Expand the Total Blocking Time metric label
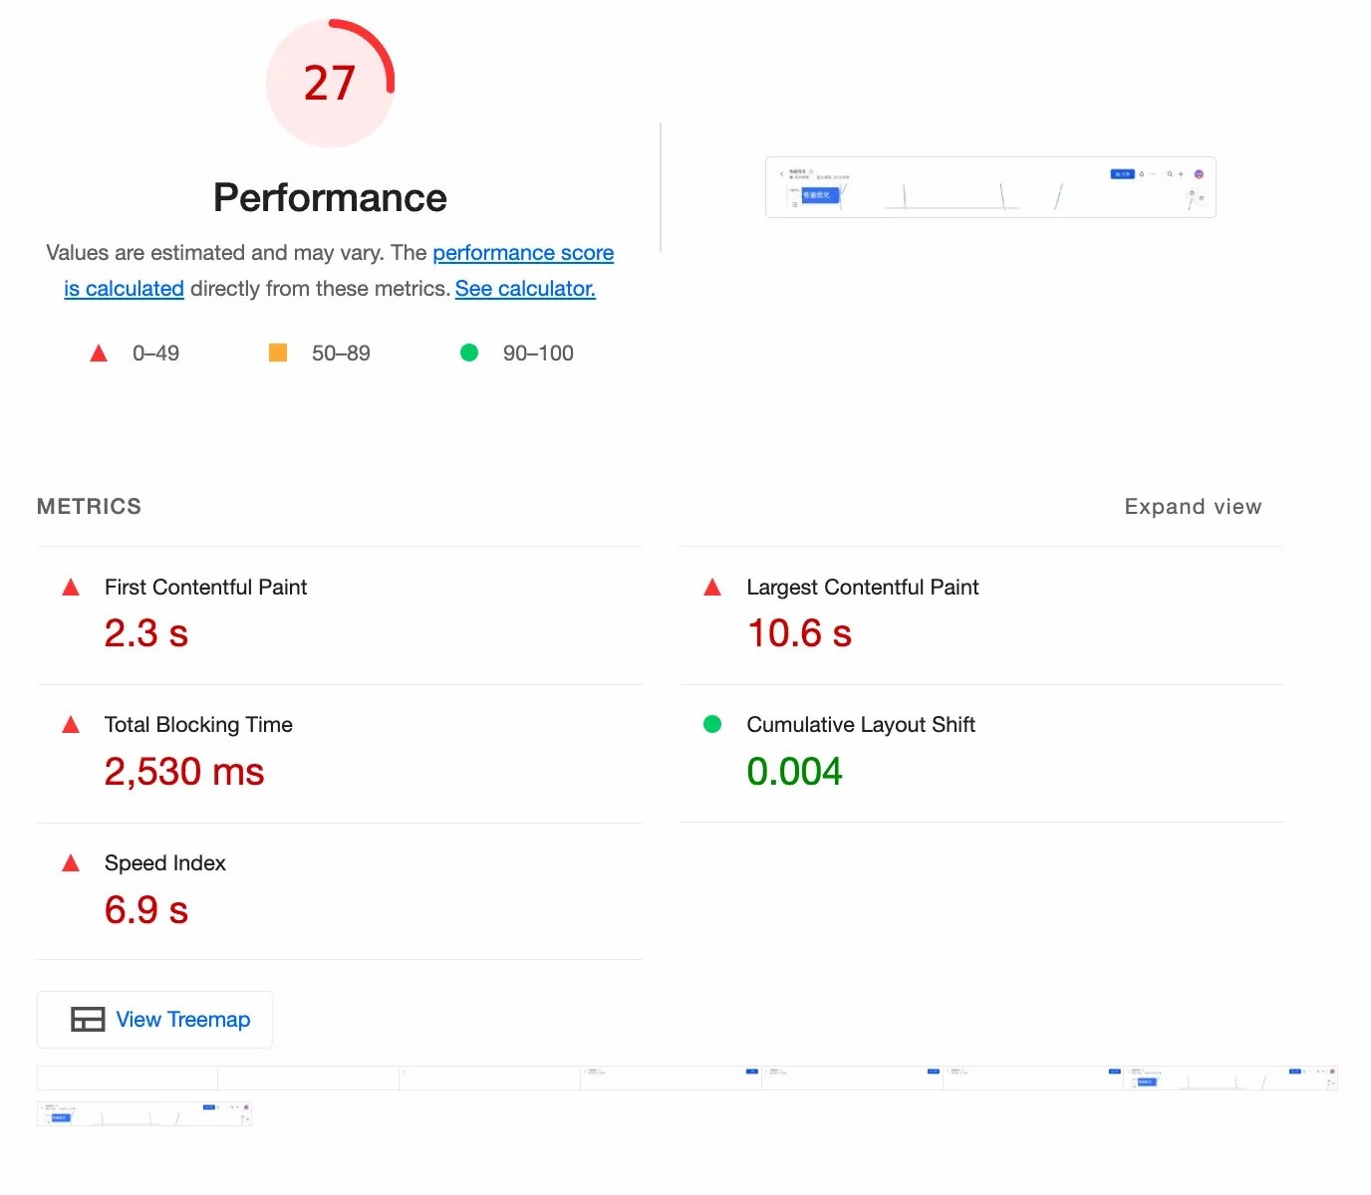The width and height of the screenshot is (1371, 1195). coord(198,725)
